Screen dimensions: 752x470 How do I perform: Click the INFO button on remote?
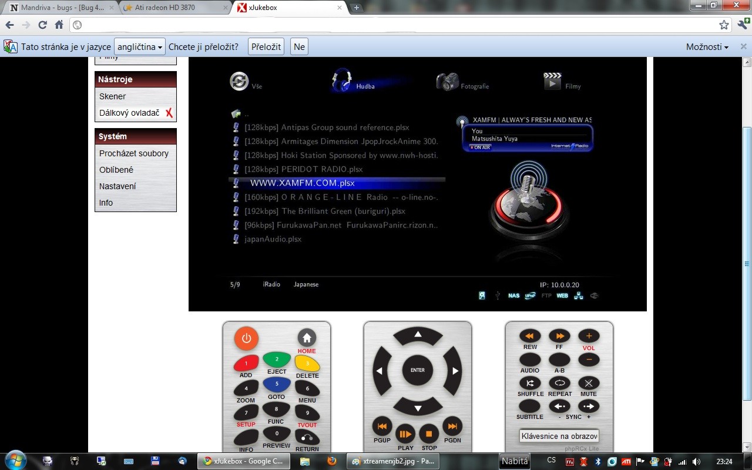pos(246,438)
